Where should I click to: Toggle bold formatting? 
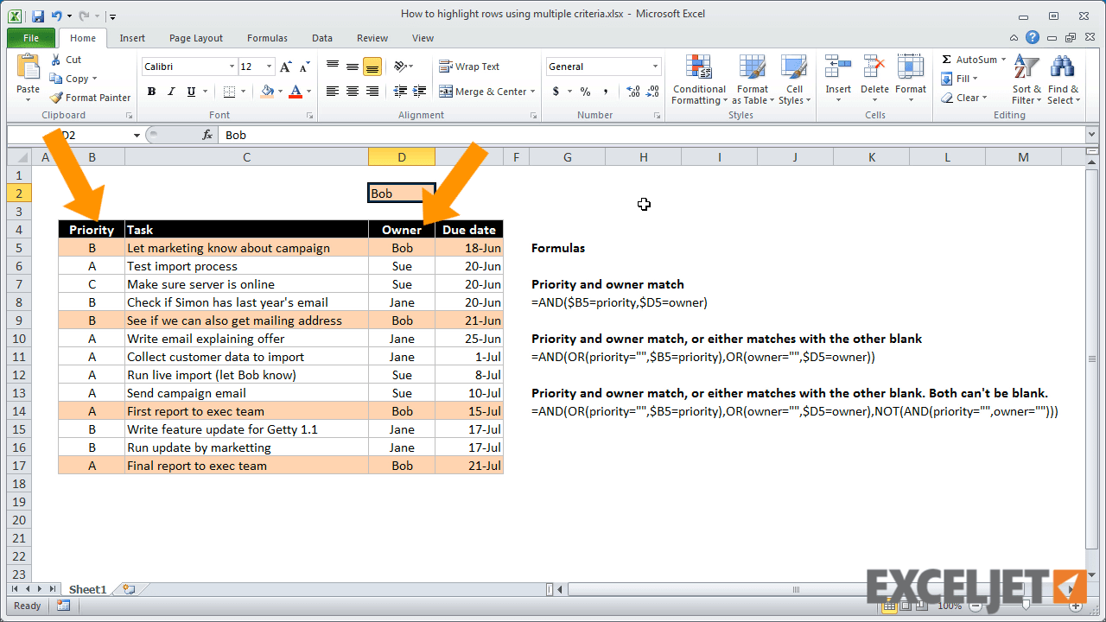pos(151,91)
